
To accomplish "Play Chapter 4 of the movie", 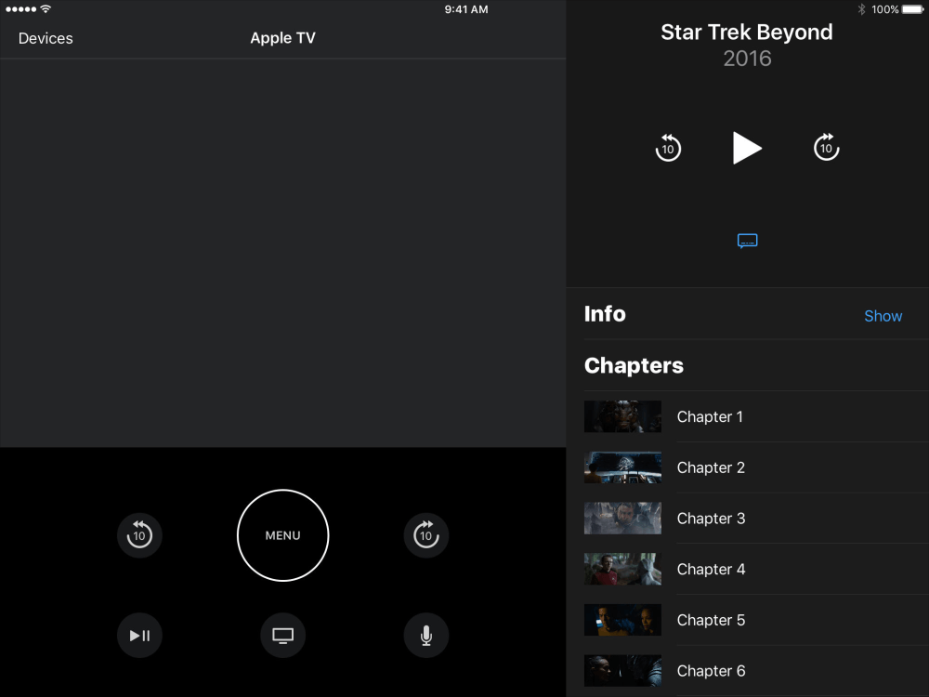I will coord(711,569).
